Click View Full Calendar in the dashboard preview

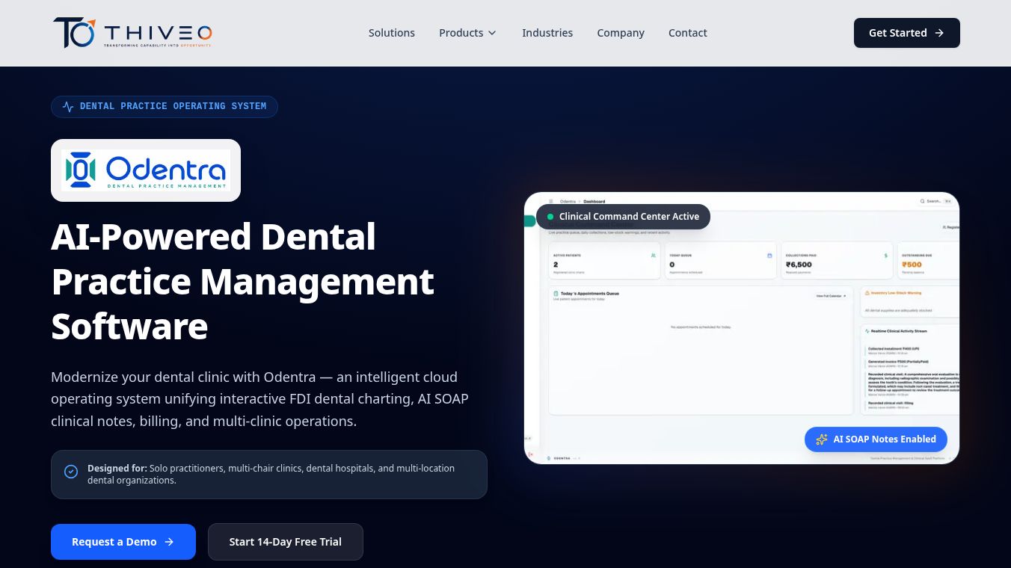832,296
